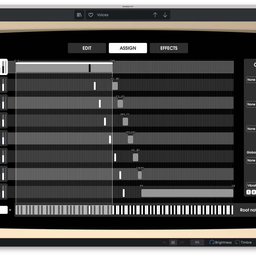Load next preset with down arrow
The height and width of the screenshot is (256, 256).
(165, 15)
